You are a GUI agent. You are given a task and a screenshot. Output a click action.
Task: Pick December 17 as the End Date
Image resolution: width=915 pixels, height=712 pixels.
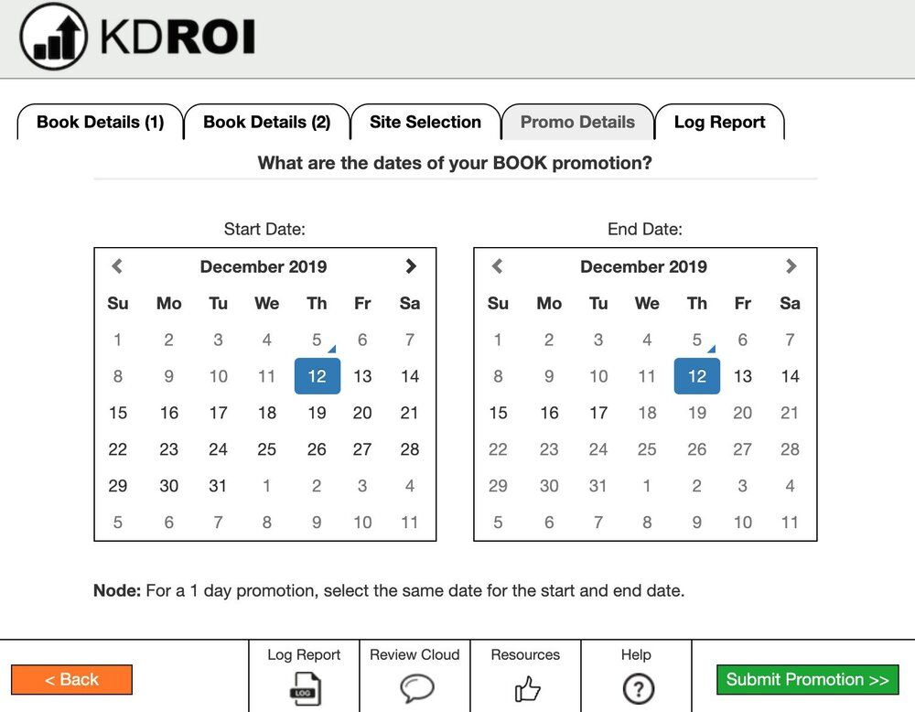tap(598, 413)
